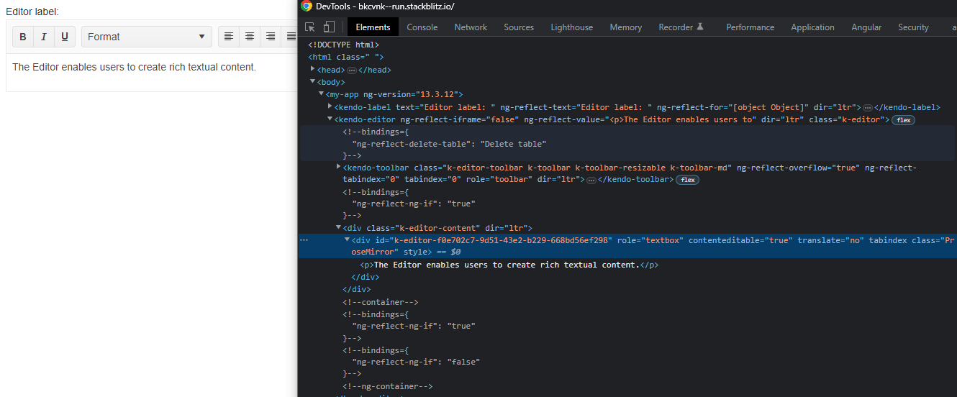Click the flex badge beside kendo-editor
The height and width of the screenshot is (397, 957).
903,120
